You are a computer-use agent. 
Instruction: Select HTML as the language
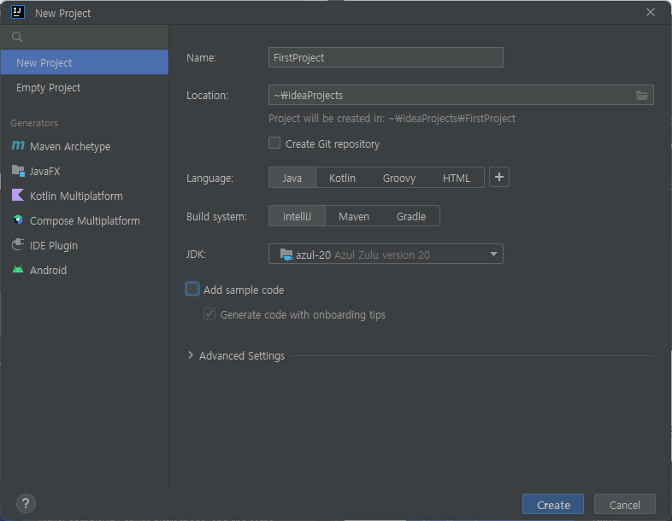456,178
